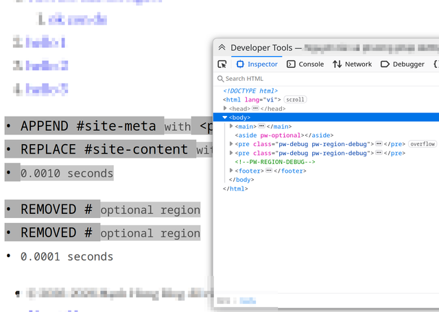The width and height of the screenshot is (439, 312).
Task: Expand the second pre pw-debug node
Action: tap(231, 153)
